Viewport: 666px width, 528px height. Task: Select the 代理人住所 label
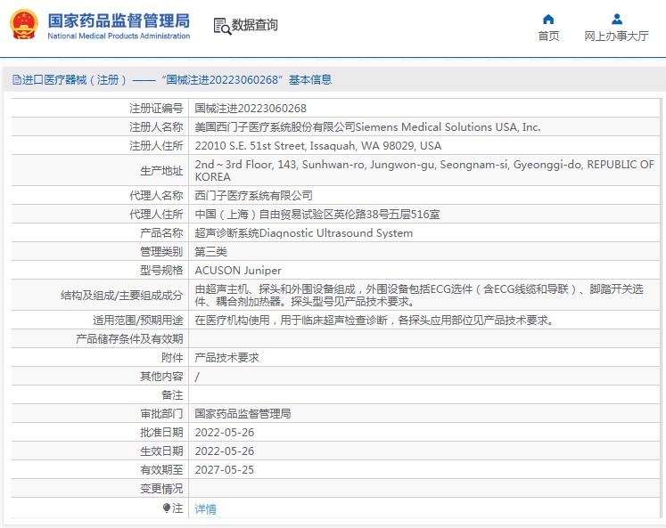156,215
